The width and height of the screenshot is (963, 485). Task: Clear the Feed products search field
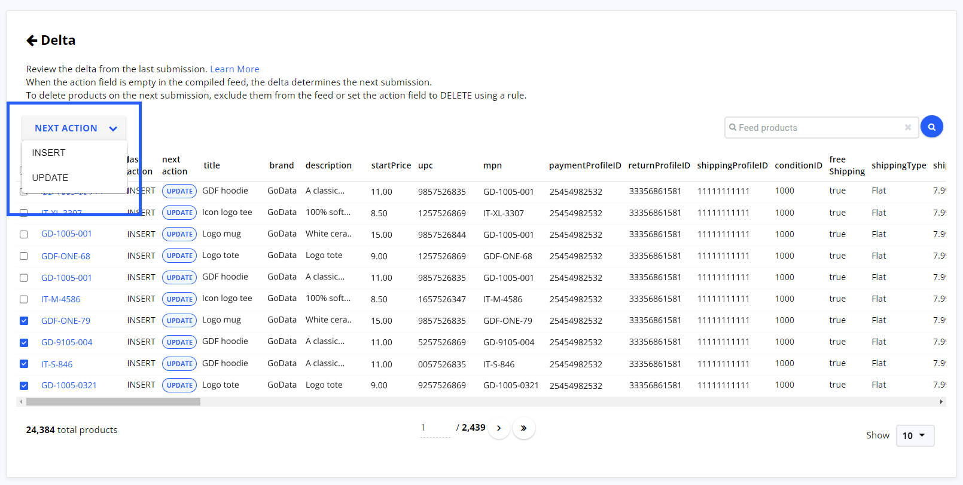tap(907, 127)
